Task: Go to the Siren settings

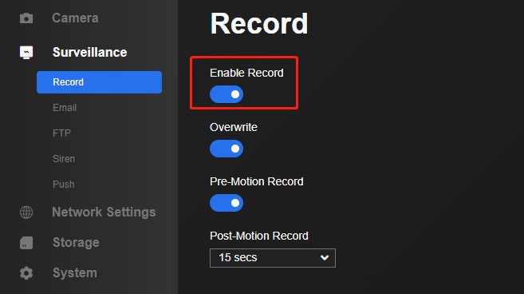Action: click(x=64, y=159)
